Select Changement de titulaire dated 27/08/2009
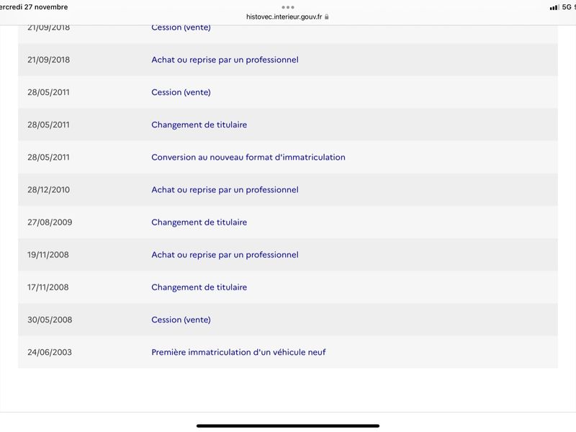 click(x=199, y=222)
